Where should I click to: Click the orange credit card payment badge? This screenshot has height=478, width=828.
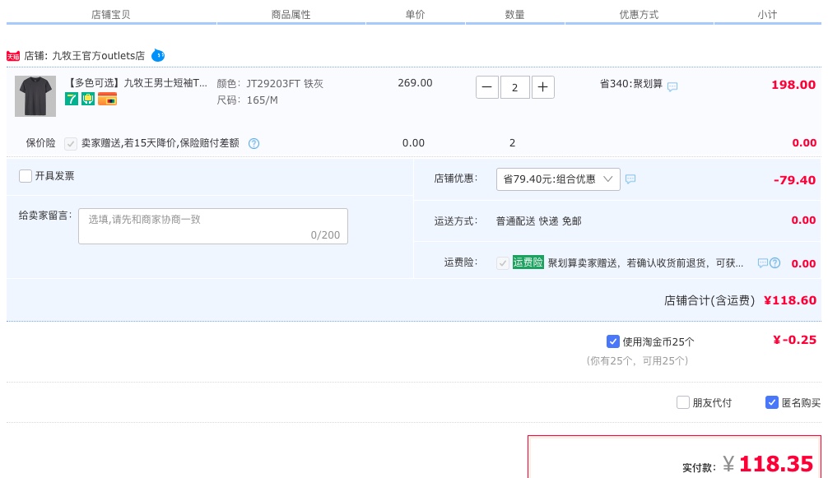[107, 99]
